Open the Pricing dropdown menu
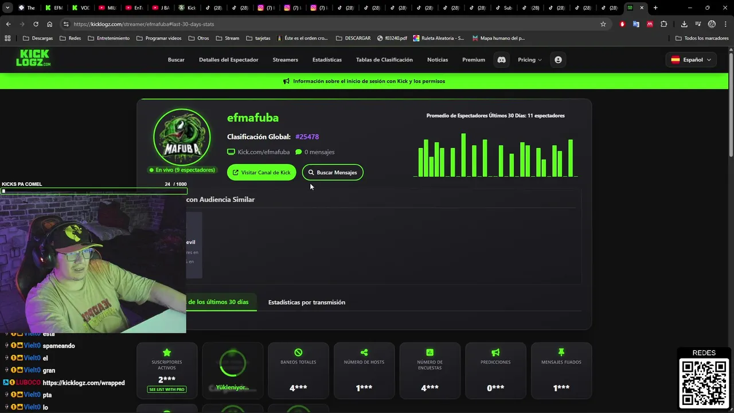734x413 pixels. pyautogui.click(x=529, y=60)
